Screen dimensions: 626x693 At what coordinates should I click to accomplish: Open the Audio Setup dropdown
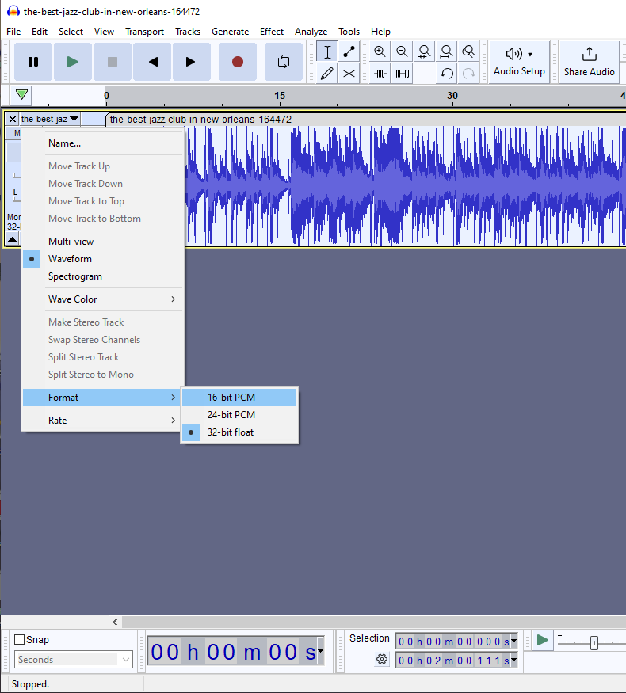519,62
